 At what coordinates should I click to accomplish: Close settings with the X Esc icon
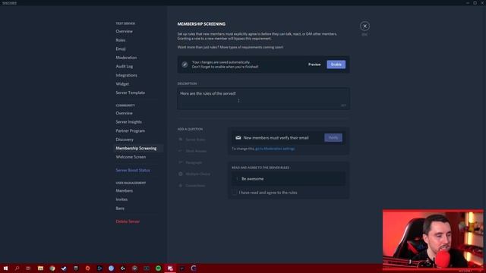tap(364, 26)
